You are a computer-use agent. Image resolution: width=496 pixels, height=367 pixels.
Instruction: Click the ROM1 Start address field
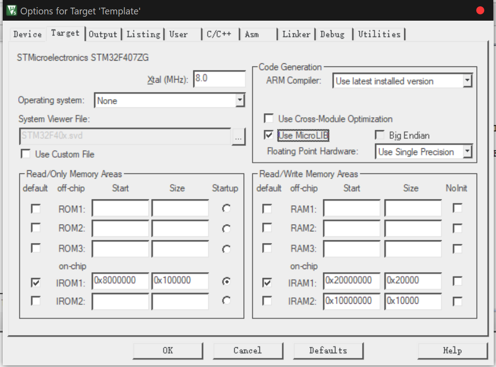click(120, 208)
